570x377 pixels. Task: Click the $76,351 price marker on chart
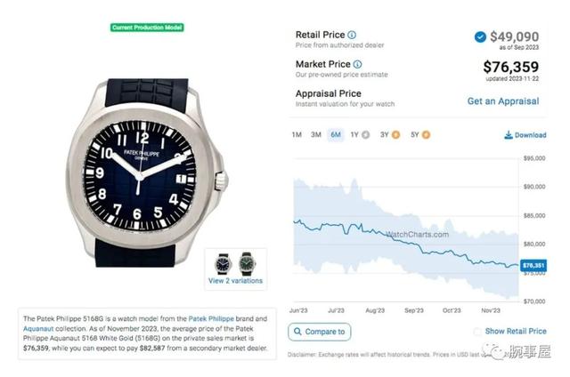(x=533, y=265)
